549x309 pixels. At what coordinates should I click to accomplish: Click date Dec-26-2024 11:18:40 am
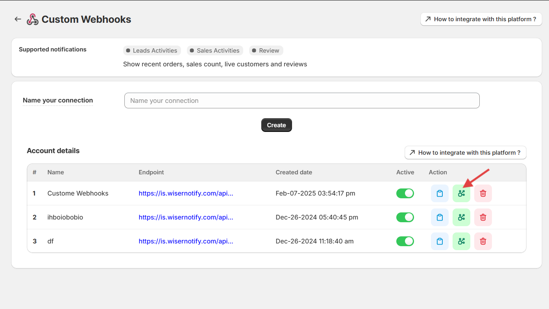click(314, 241)
